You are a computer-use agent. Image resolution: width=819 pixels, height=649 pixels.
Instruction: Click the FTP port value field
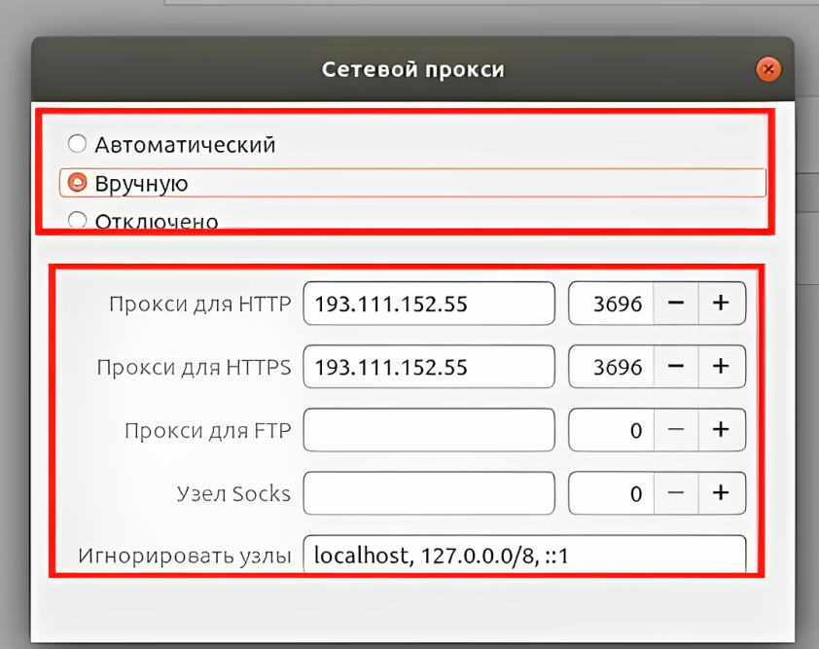click(x=612, y=430)
